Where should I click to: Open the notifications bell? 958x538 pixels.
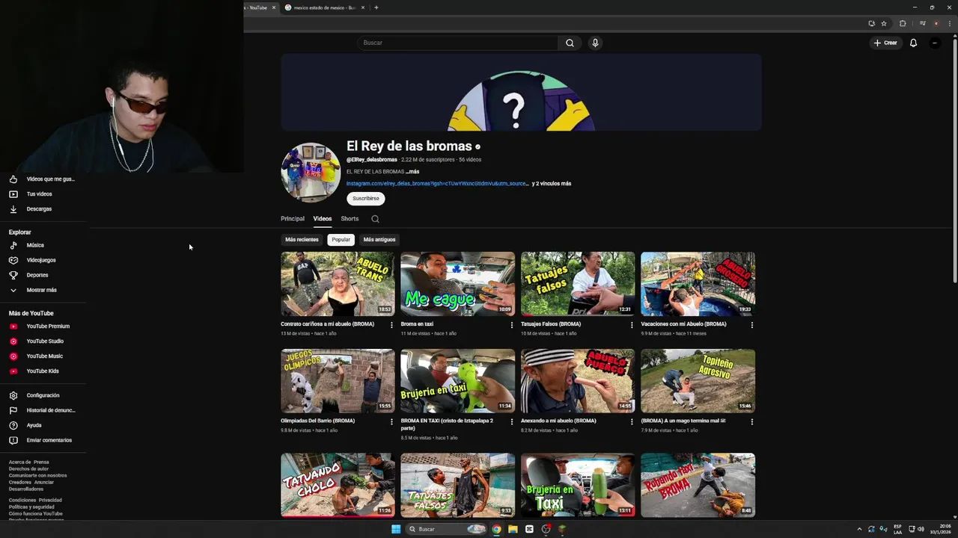(913, 43)
